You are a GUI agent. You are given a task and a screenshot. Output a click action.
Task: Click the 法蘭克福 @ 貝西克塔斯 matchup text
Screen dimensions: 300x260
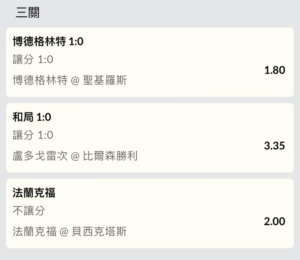click(70, 231)
